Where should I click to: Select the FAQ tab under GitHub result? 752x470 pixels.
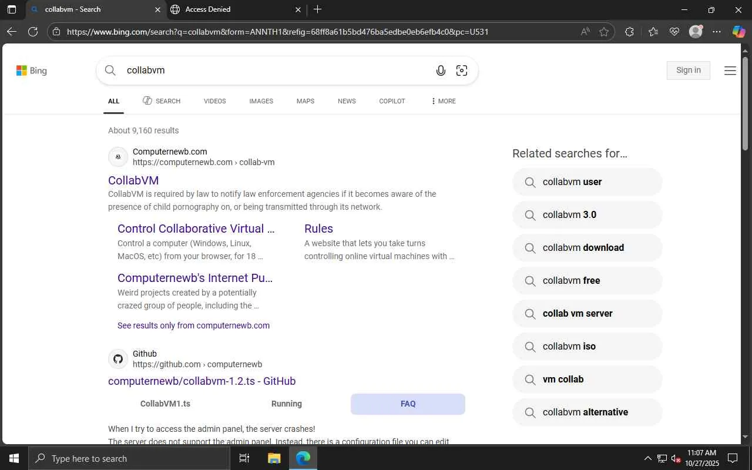(x=408, y=404)
